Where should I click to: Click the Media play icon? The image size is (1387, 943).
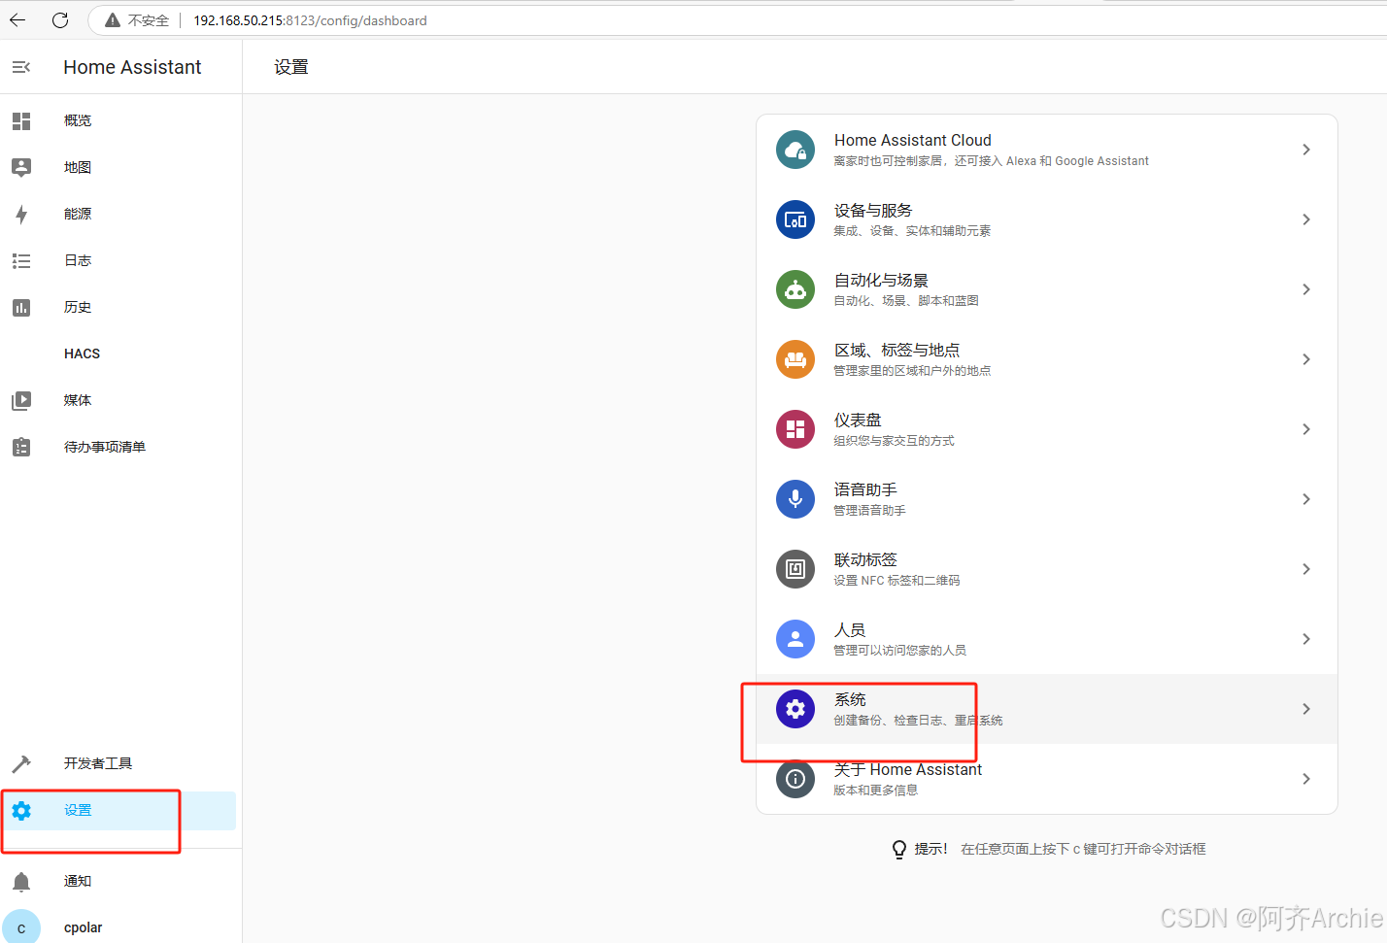tap(21, 400)
